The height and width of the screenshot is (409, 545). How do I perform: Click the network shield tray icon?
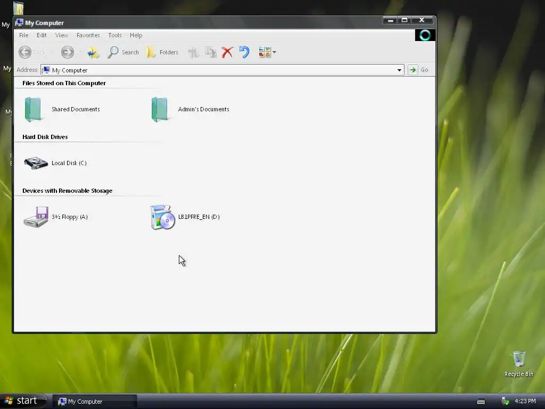coord(506,402)
